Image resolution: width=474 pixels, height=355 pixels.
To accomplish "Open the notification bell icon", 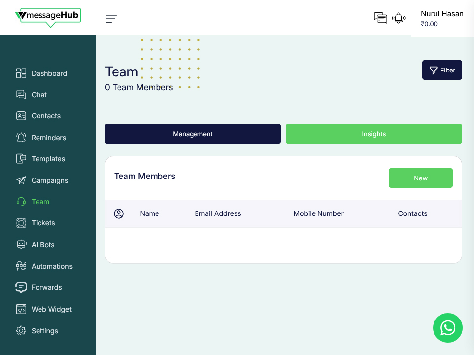I will (398, 18).
